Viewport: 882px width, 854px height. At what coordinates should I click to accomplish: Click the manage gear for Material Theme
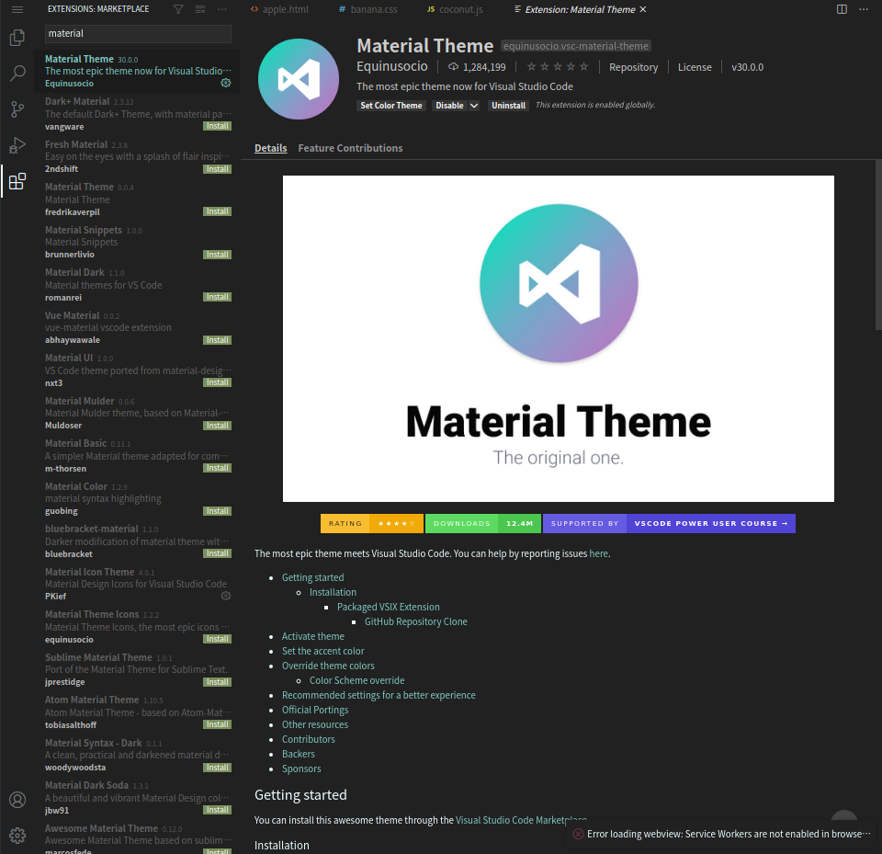coord(226,83)
